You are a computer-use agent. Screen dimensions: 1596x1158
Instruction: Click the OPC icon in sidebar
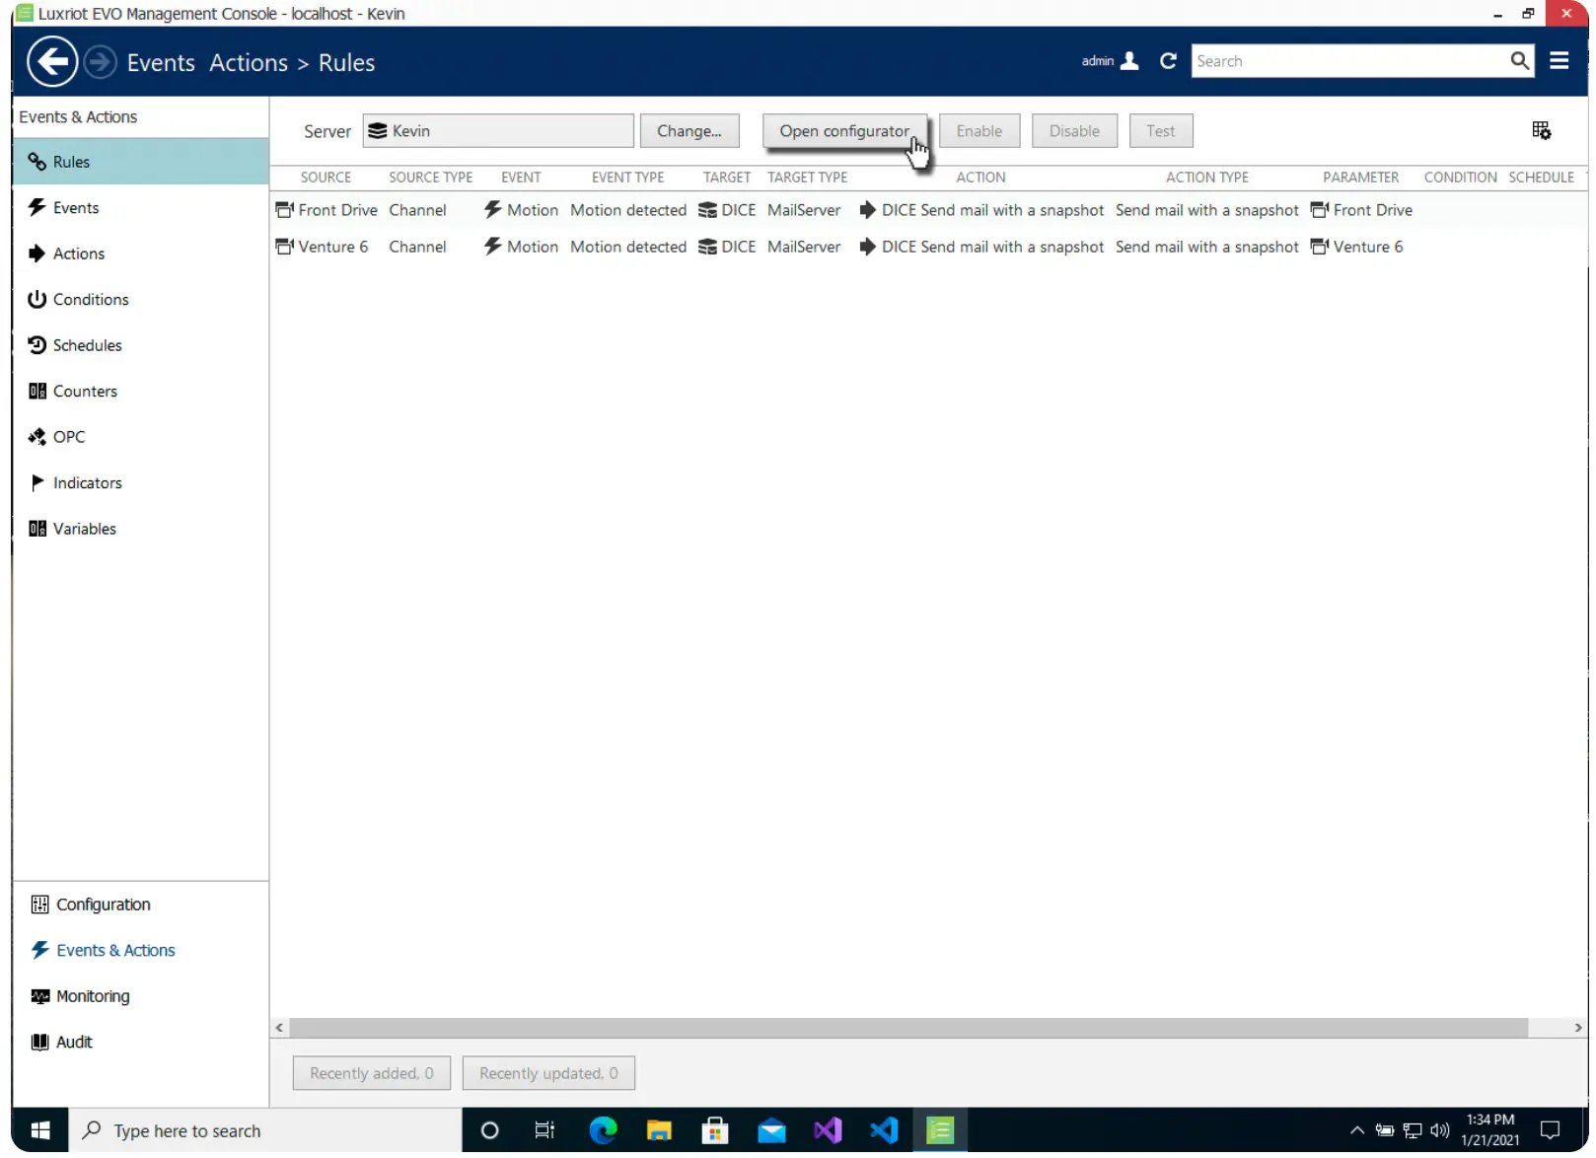[37, 437]
